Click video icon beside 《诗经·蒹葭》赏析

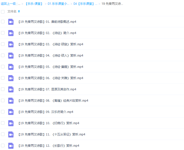[x=11, y=67]
